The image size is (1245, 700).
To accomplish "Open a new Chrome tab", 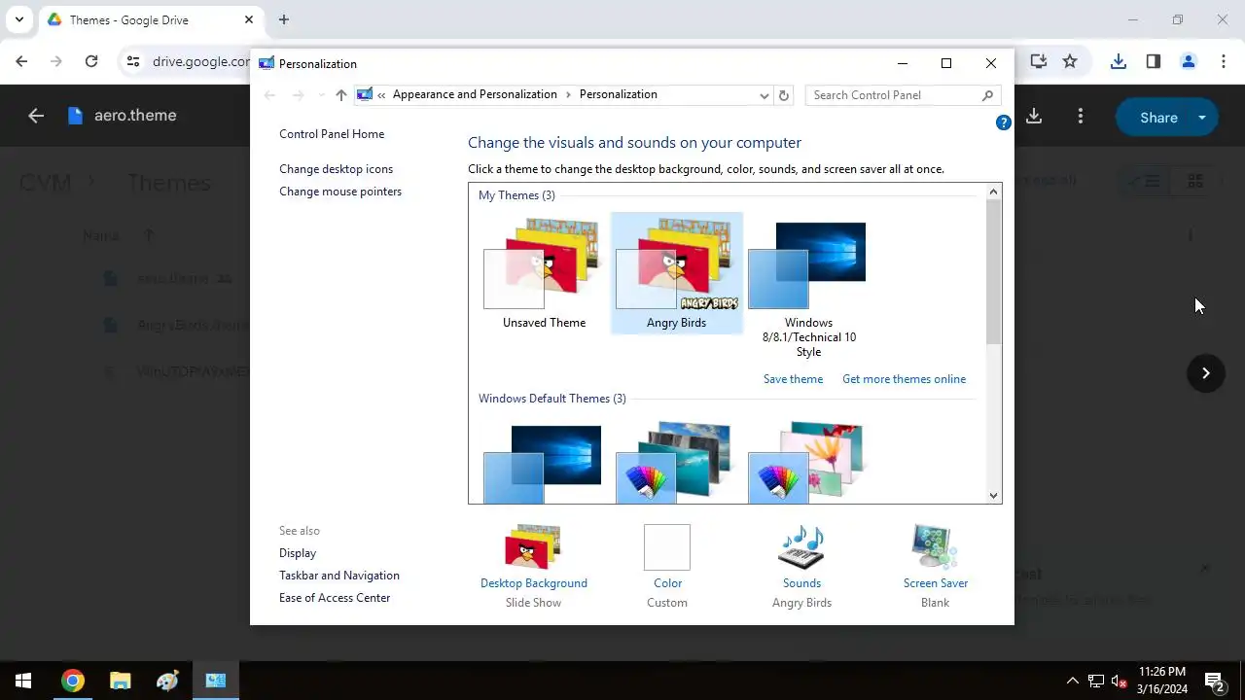I will click(x=284, y=19).
